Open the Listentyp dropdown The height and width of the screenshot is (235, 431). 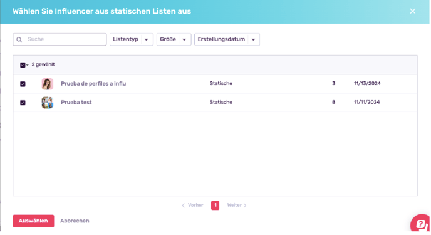(132, 39)
